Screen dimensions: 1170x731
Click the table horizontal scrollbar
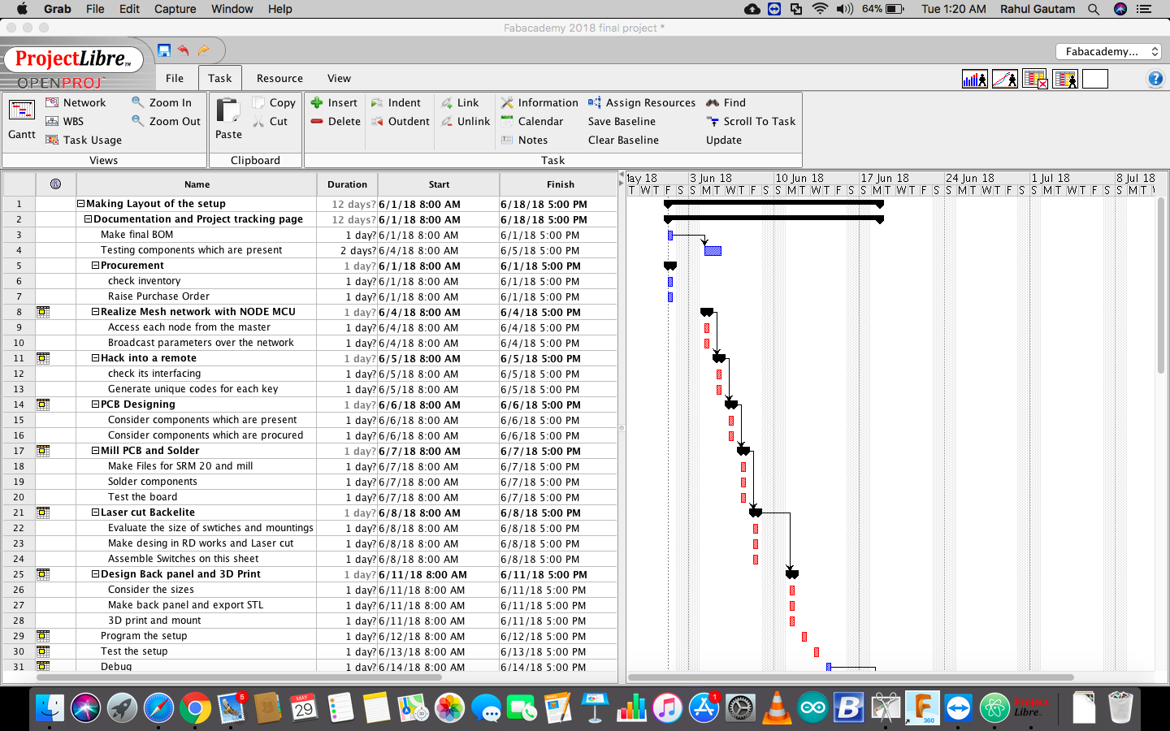[240, 677]
